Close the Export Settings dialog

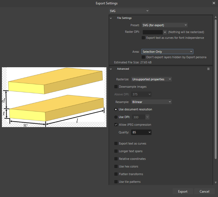click(x=214, y=3)
